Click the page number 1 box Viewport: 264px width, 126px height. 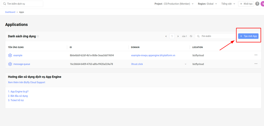click(172, 36)
